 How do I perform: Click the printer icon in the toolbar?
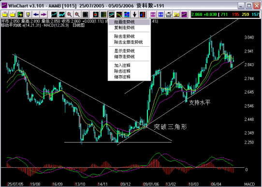click(168, 14)
